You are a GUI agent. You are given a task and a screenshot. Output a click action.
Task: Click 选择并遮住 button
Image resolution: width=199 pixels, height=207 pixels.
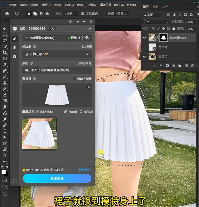117,14
